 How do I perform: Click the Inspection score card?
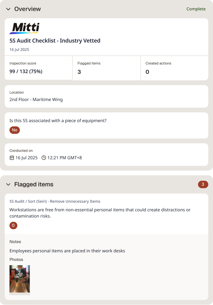pos(38,68)
